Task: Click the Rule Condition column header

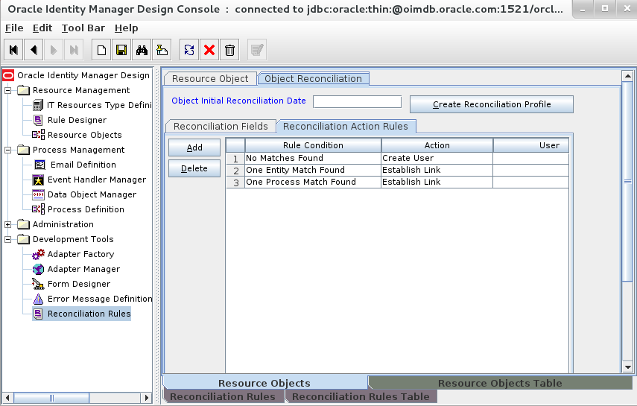Action: (x=313, y=145)
